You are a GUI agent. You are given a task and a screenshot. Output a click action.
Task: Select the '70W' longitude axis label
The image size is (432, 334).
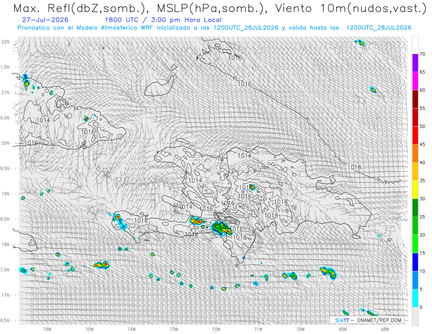coord(301,329)
